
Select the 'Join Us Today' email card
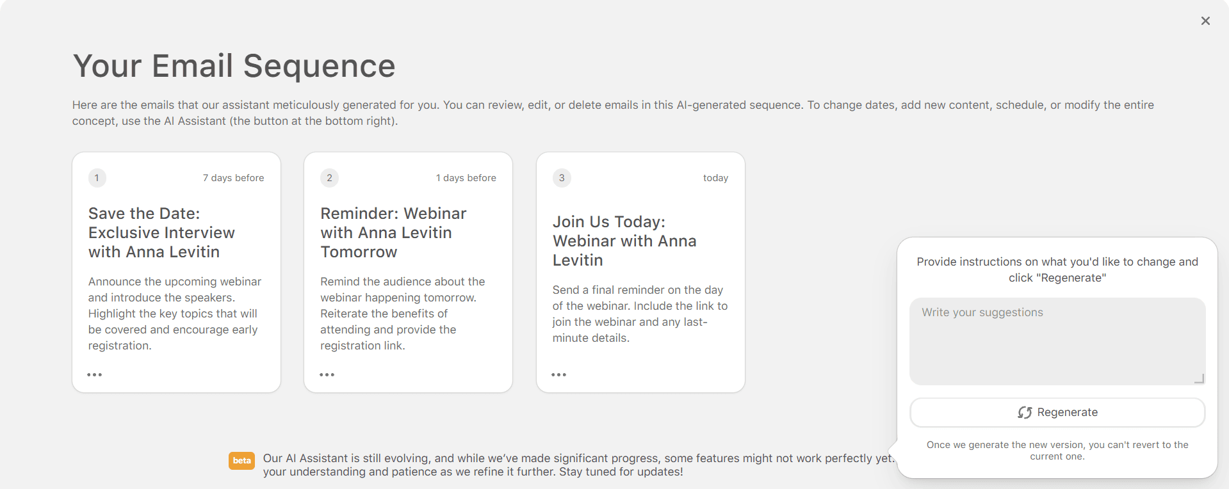640,271
